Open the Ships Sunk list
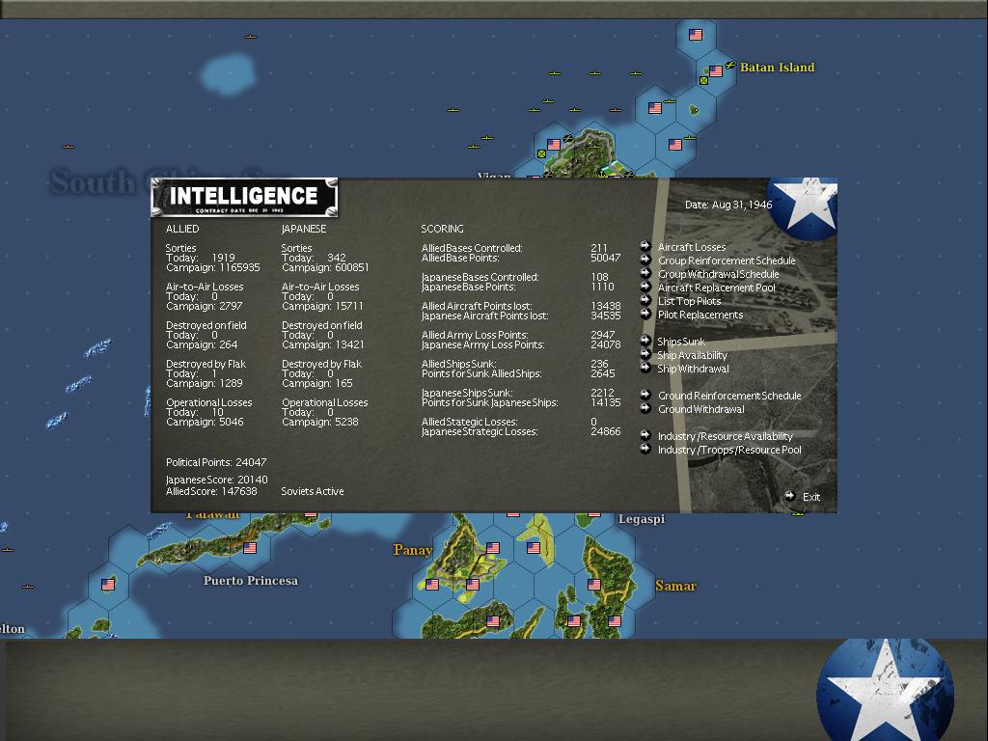Image resolution: width=988 pixels, height=741 pixels. [681, 342]
